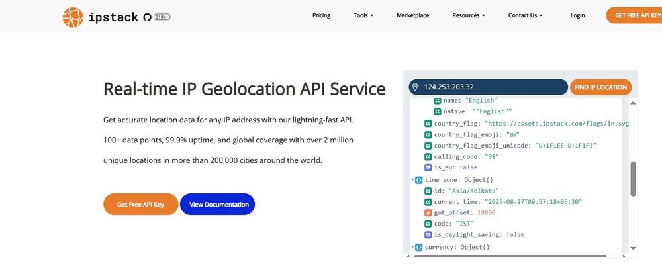This screenshot has width=662, height=278.
Task: Click the string type icon beside country_flag
Action: click(428, 124)
